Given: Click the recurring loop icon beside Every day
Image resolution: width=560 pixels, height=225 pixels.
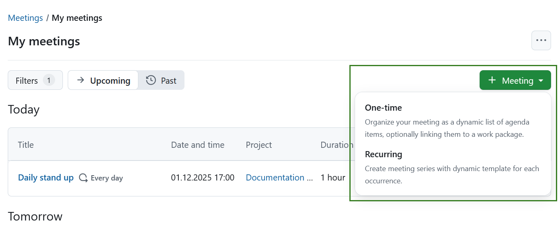Looking at the screenshot, I should (83, 178).
